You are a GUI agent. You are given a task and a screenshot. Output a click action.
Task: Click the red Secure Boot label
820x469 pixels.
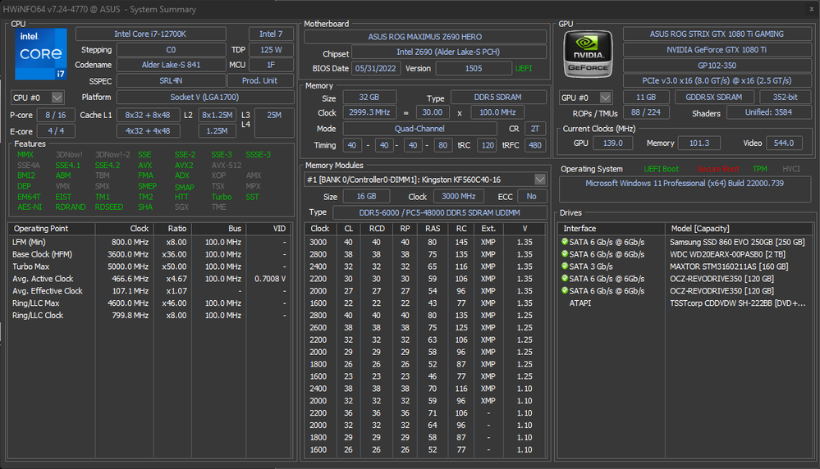717,169
